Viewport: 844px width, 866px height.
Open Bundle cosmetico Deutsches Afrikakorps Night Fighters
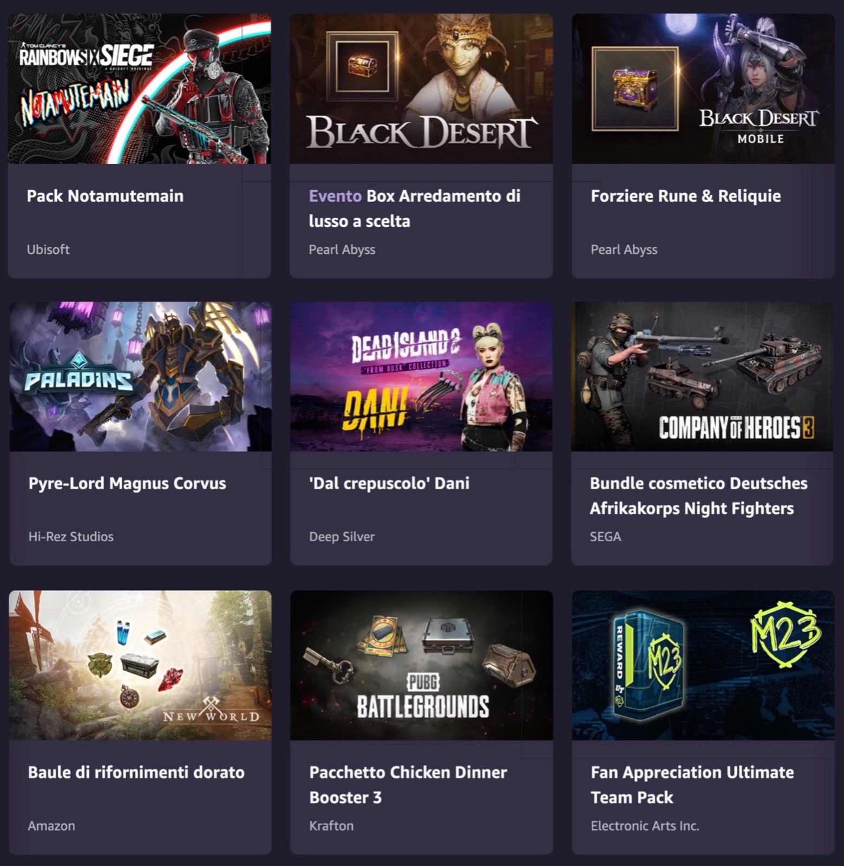coord(698,496)
